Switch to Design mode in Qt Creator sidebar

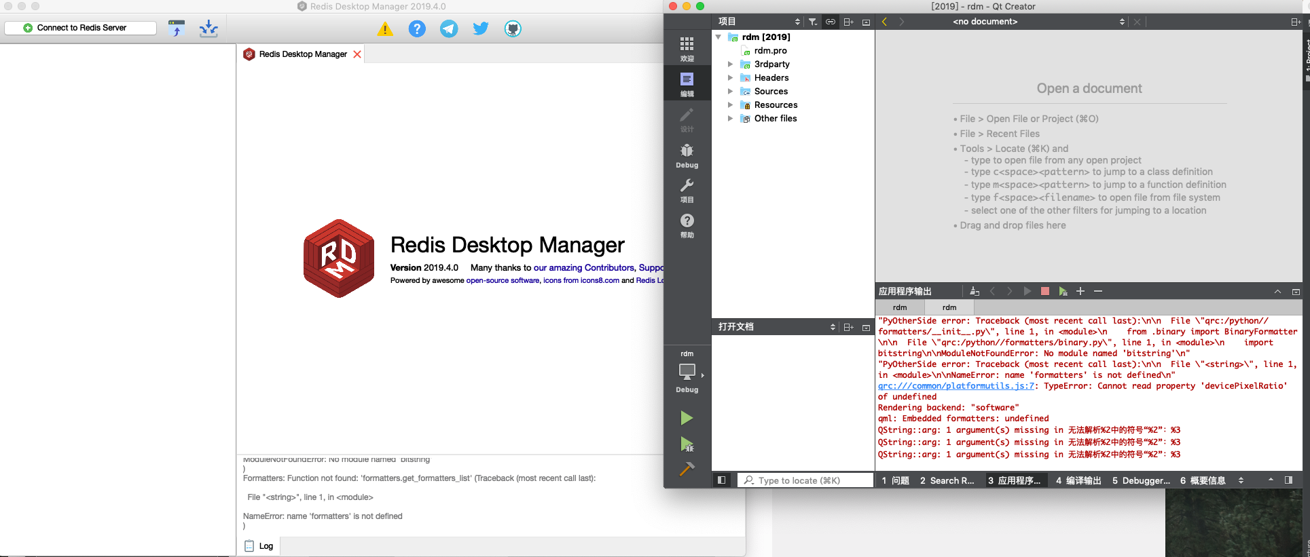coord(687,119)
